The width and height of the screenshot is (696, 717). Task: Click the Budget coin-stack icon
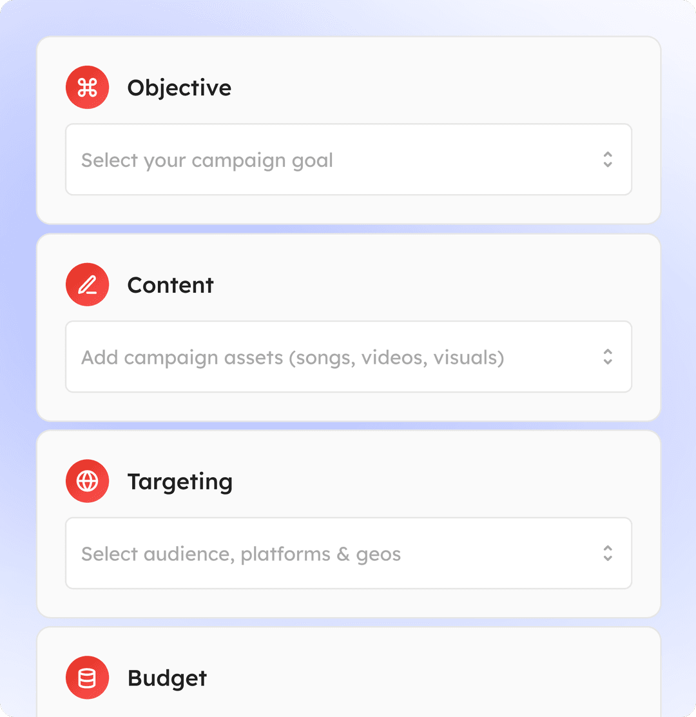(87, 678)
